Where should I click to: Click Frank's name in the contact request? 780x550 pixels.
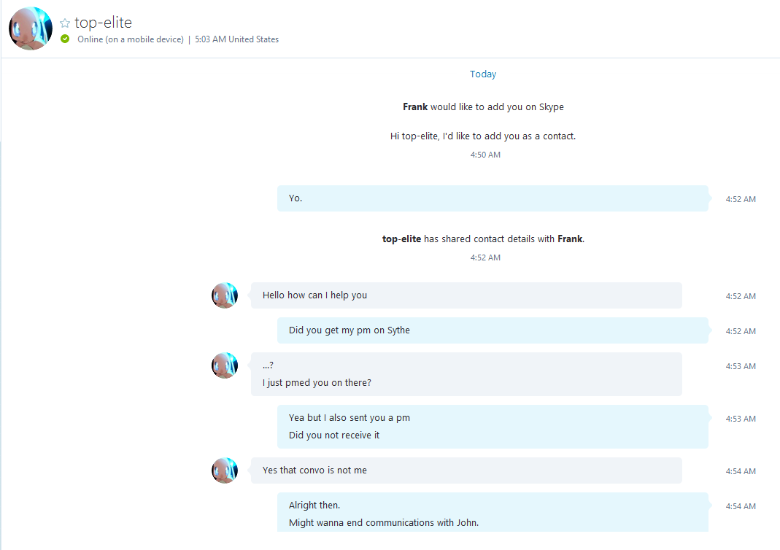(415, 107)
